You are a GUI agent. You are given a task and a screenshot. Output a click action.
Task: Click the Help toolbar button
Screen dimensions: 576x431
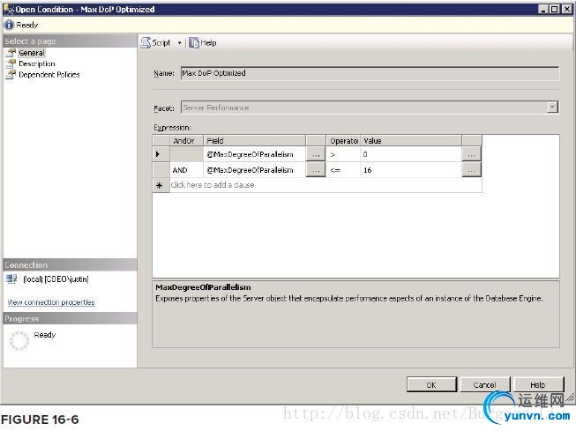pyautogui.click(x=203, y=42)
